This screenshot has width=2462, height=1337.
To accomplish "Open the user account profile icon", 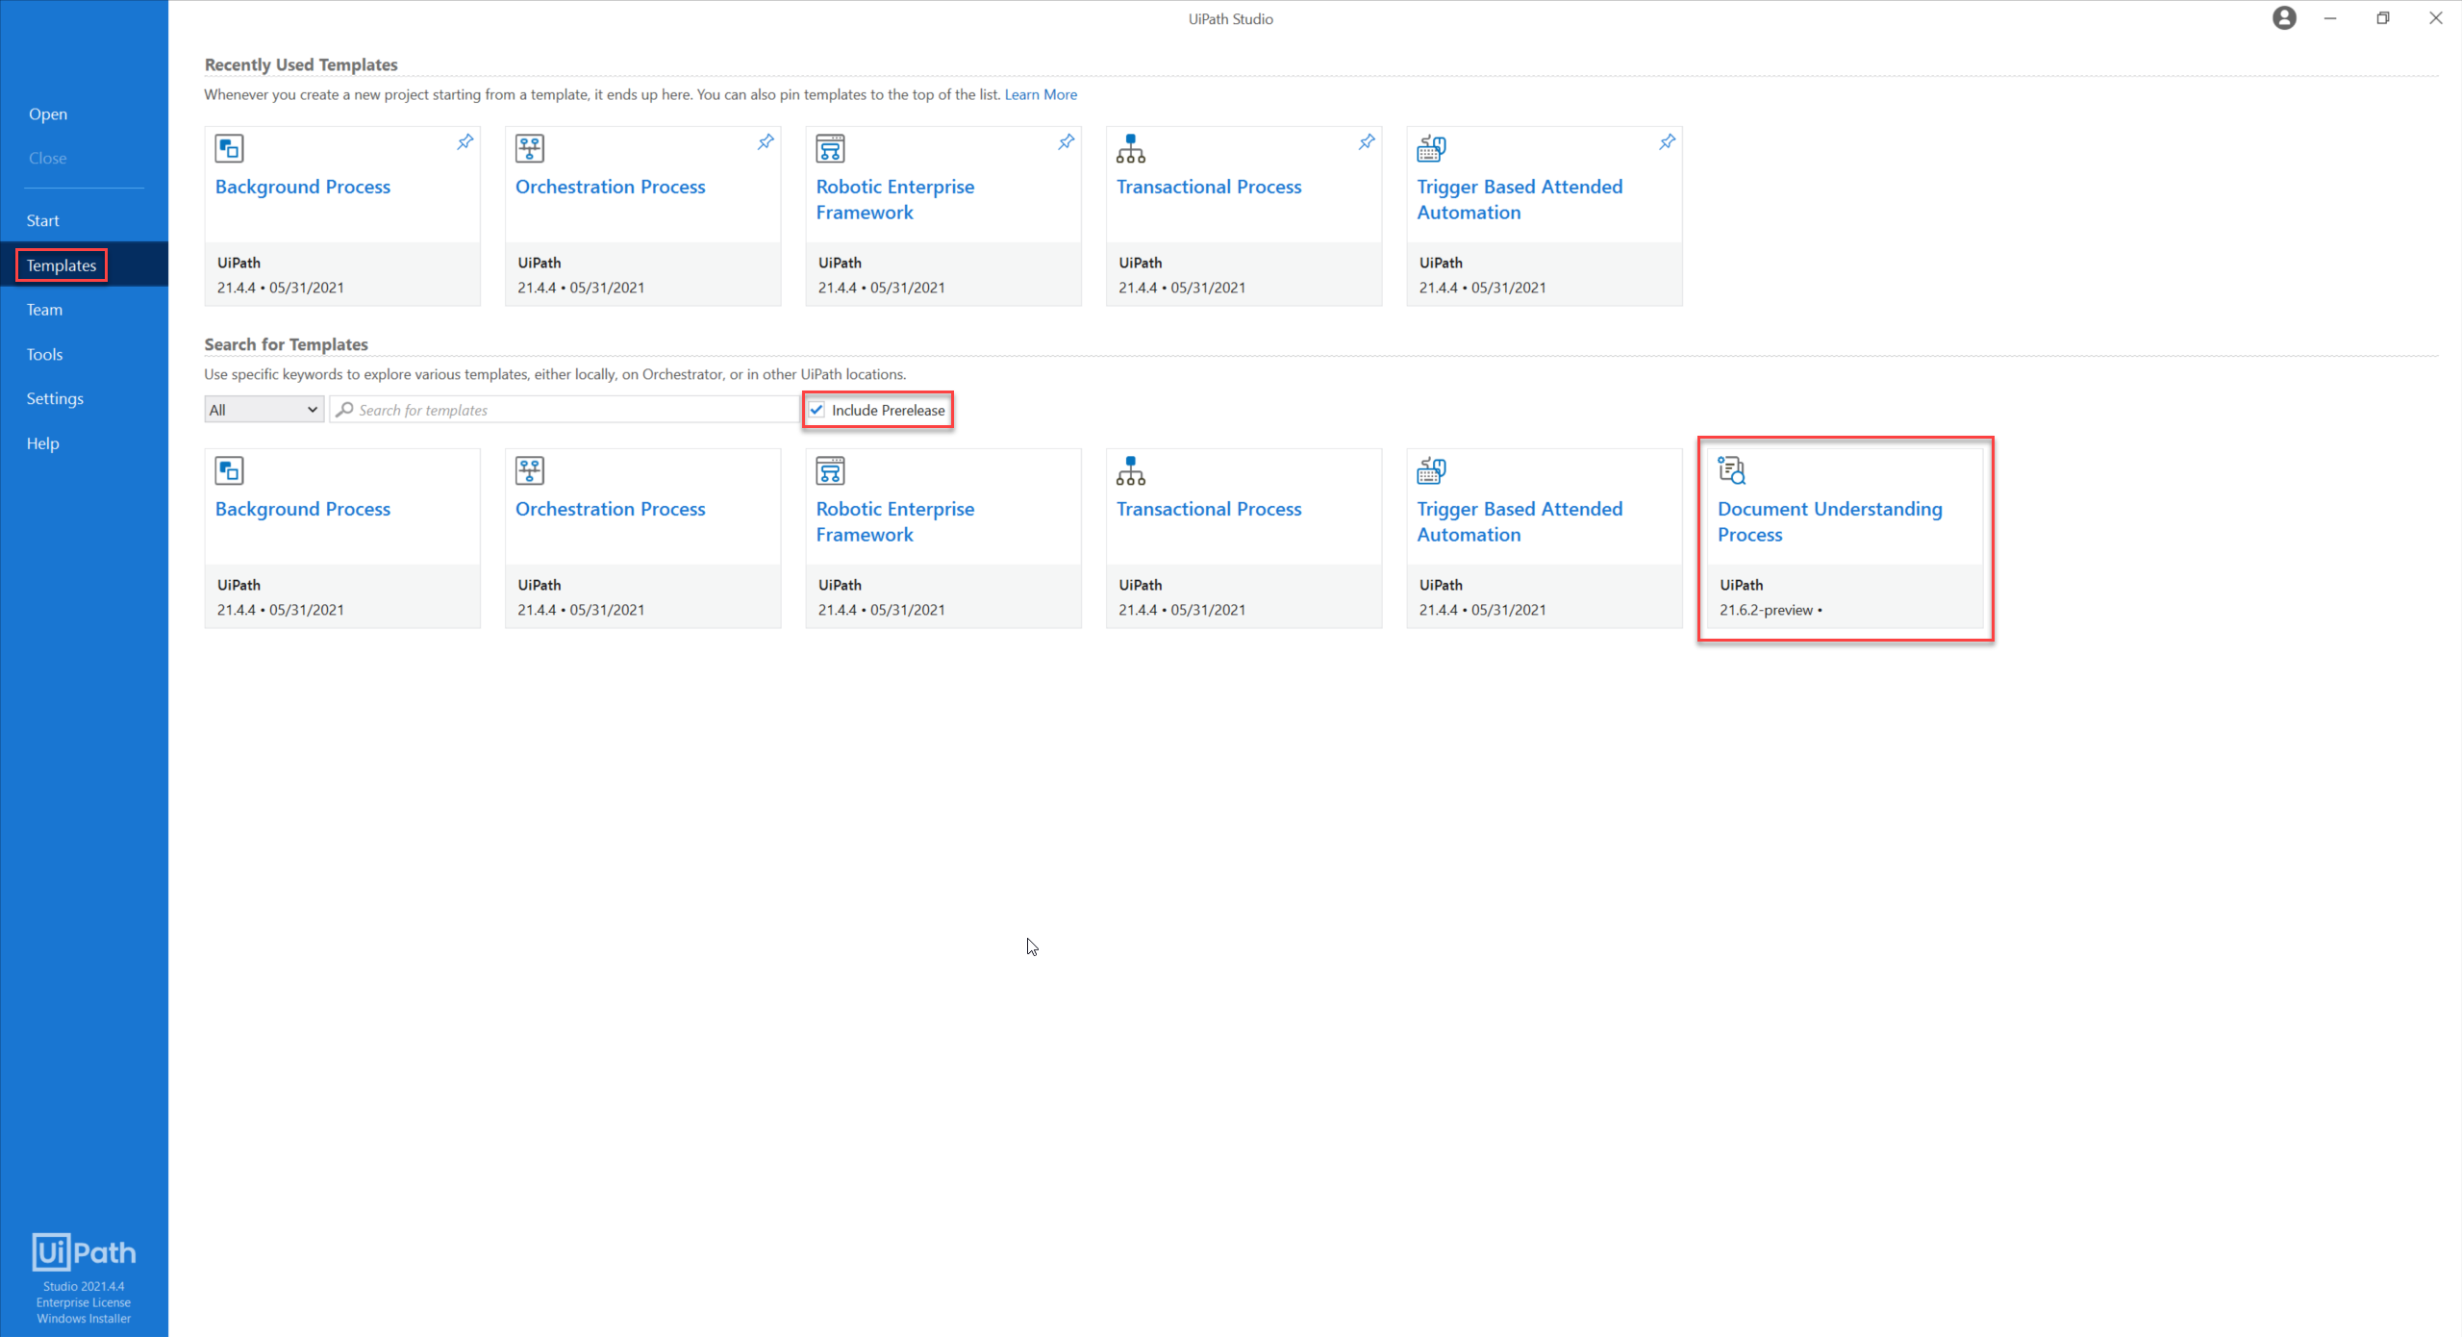I will pyautogui.click(x=2284, y=18).
